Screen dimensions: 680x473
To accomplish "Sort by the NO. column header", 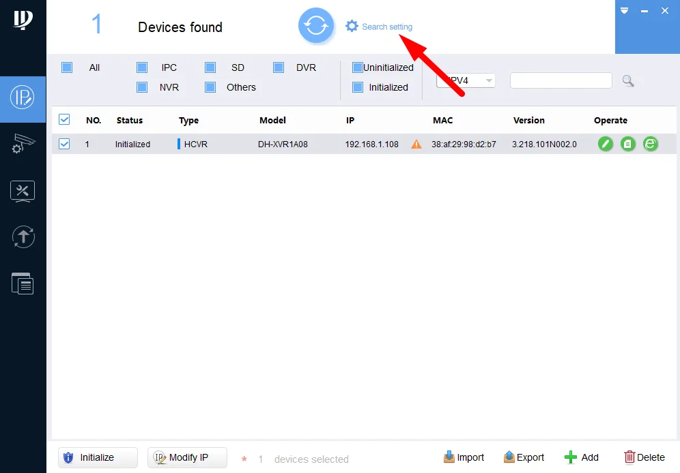I will 94,121.
